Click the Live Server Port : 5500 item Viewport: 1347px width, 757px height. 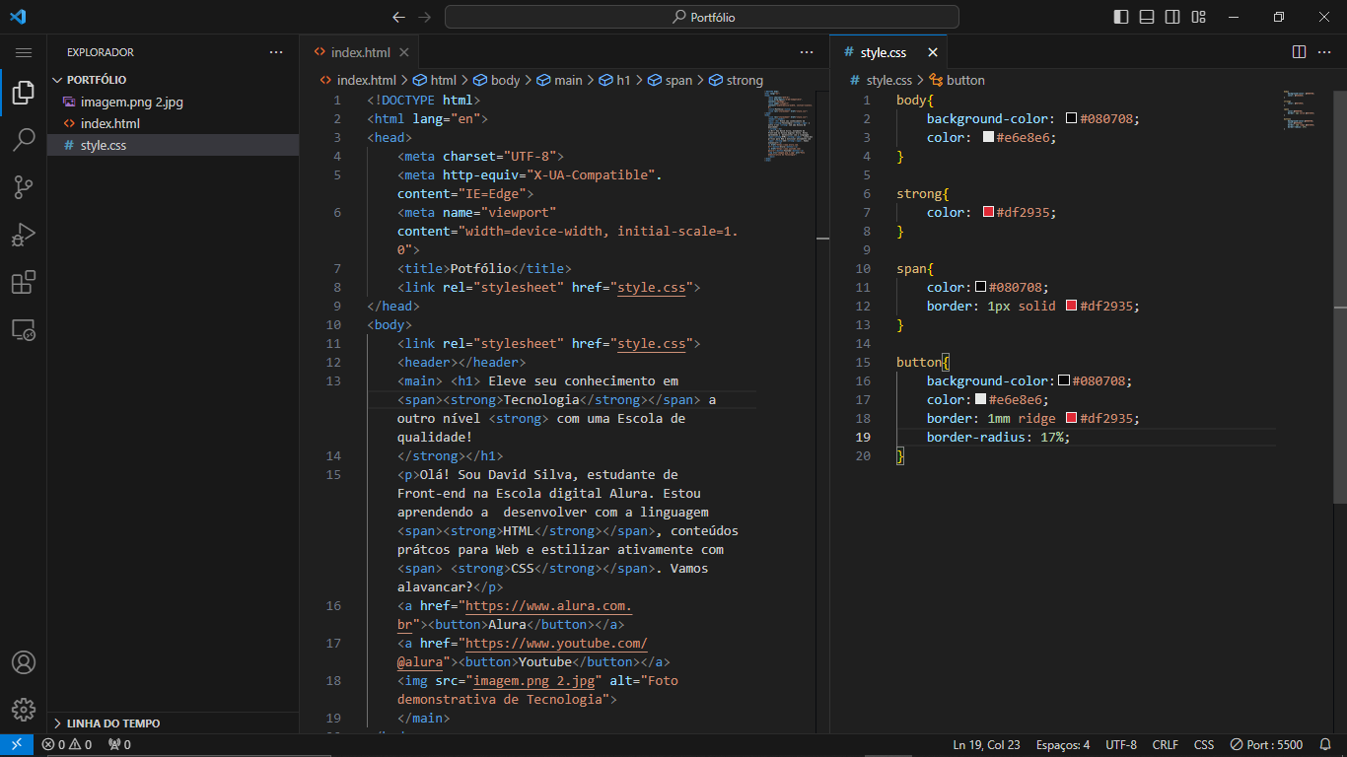[x=1267, y=745]
